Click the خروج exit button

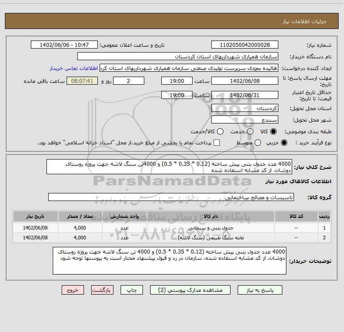[x=73, y=290]
